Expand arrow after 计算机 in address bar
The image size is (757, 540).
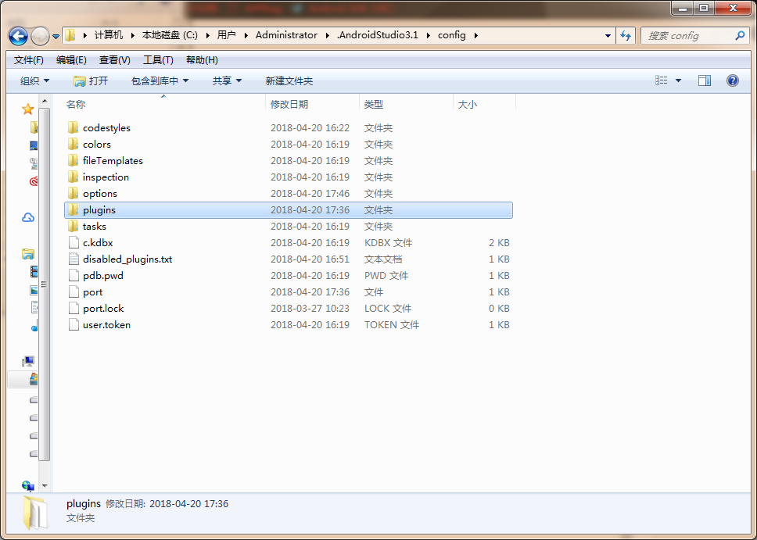point(132,35)
